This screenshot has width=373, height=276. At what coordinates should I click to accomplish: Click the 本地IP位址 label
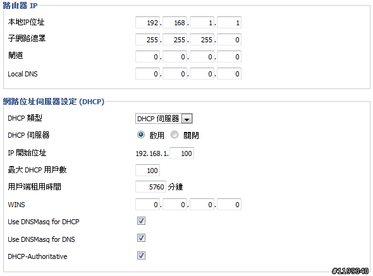(26, 22)
